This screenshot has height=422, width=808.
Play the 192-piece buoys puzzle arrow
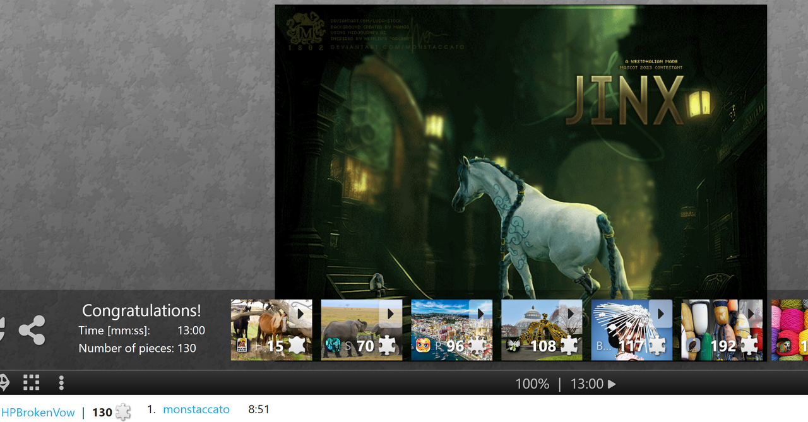pyautogui.click(x=751, y=314)
